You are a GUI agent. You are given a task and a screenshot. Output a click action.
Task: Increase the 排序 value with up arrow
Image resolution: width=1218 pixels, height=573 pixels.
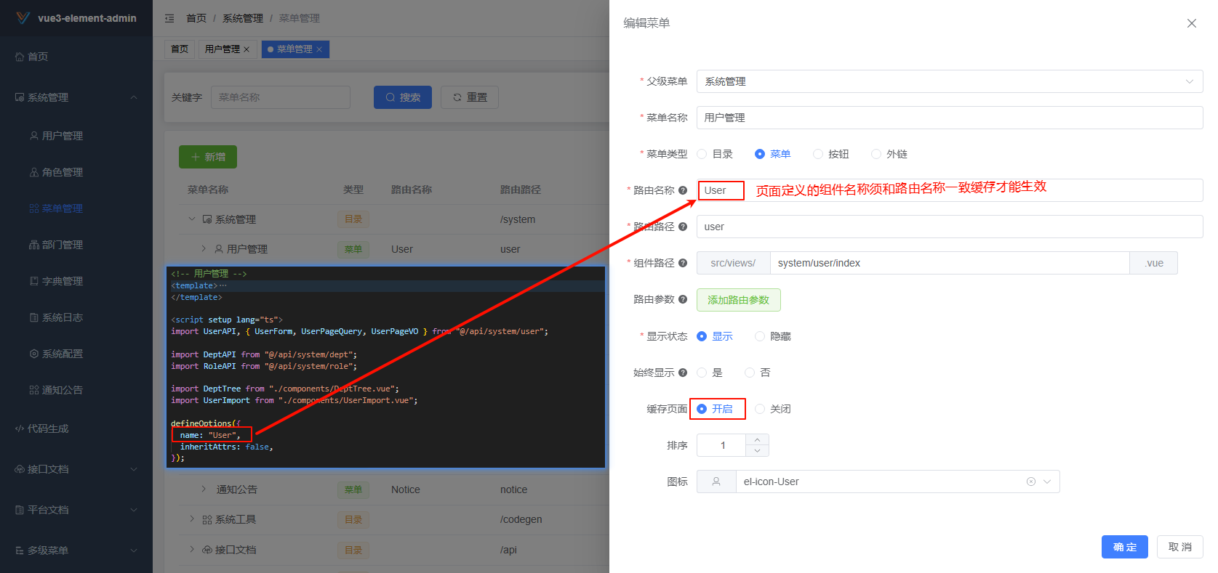click(x=757, y=439)
